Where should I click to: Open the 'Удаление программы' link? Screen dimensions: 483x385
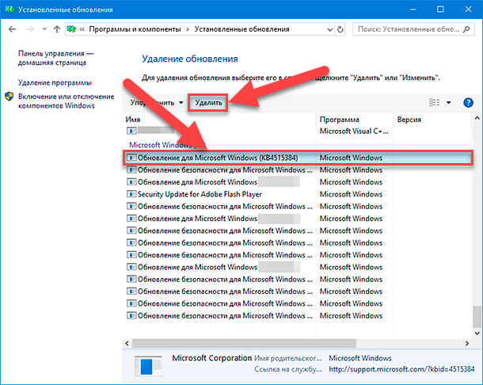[x=55, y=82]
